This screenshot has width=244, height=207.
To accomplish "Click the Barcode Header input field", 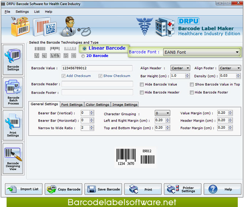I will click(97, 84).
